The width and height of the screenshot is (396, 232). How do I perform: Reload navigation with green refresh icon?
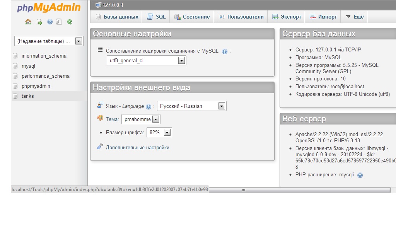pyautogui.click(x=70, y=22)
